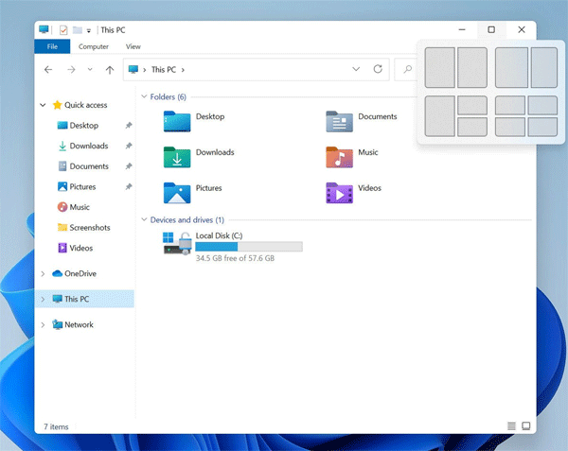
Task: Maximize the This PC window
Action: click(491, 29)
